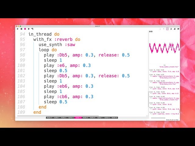195x146 pixels.
Task: Switch to Buffer 2 tab
Action: [64, 118]
